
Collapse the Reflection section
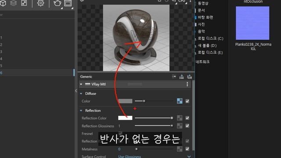click(81, 111)
